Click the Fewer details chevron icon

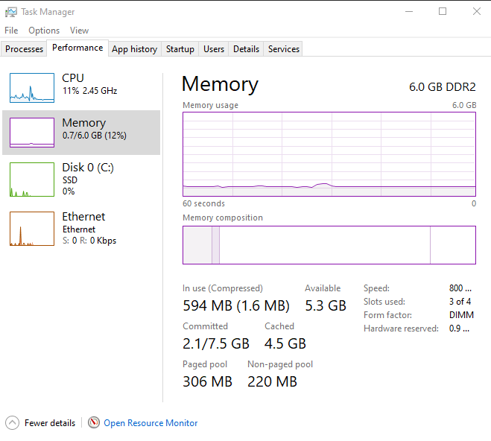coord(12,422)
